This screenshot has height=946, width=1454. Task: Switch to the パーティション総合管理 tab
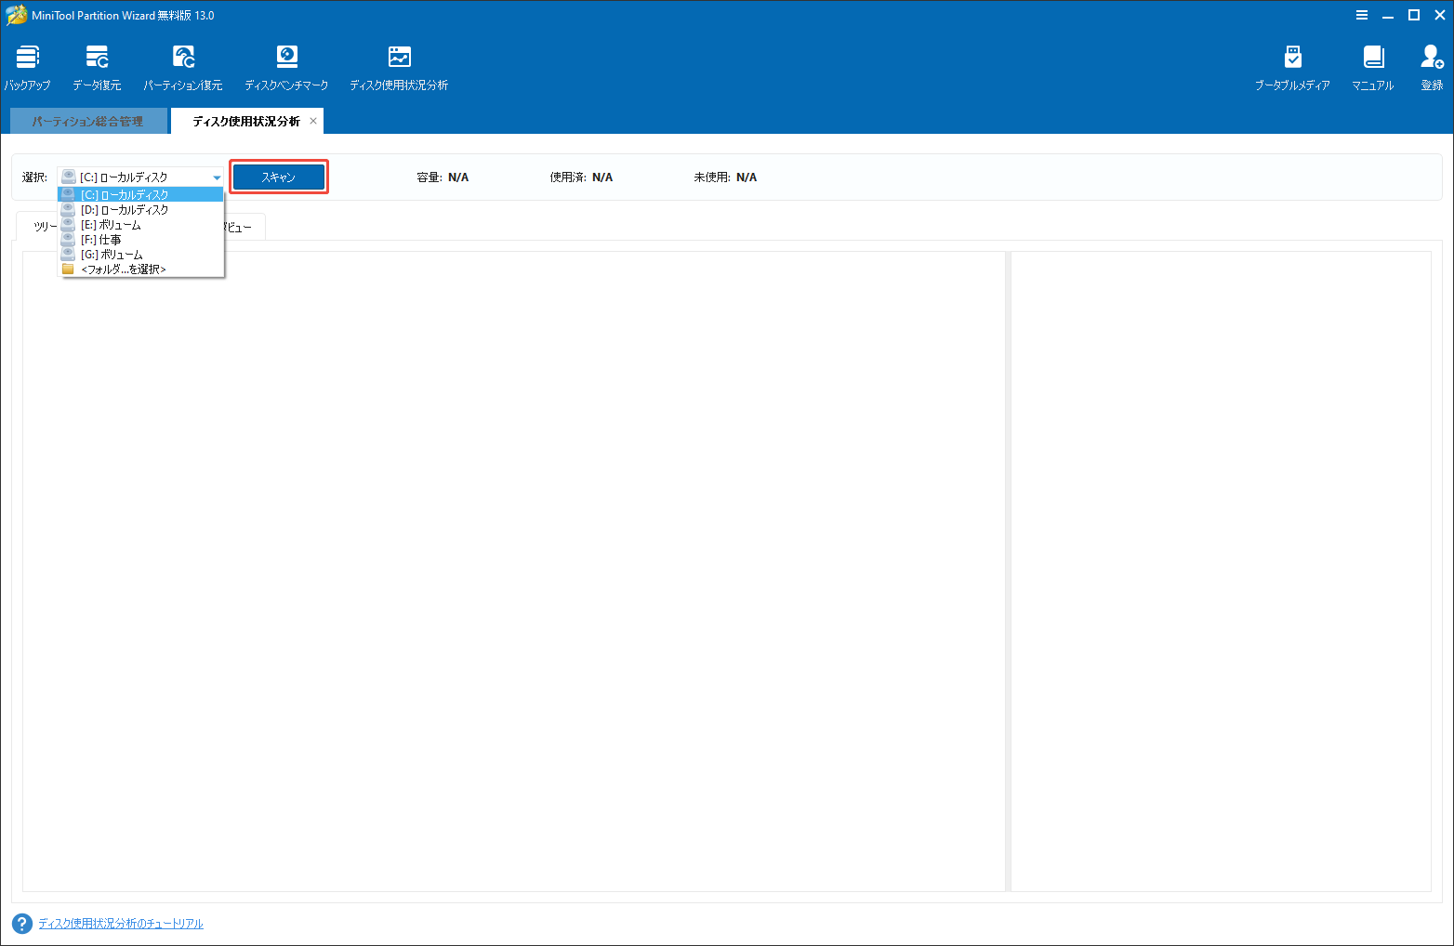click(88, 120)
